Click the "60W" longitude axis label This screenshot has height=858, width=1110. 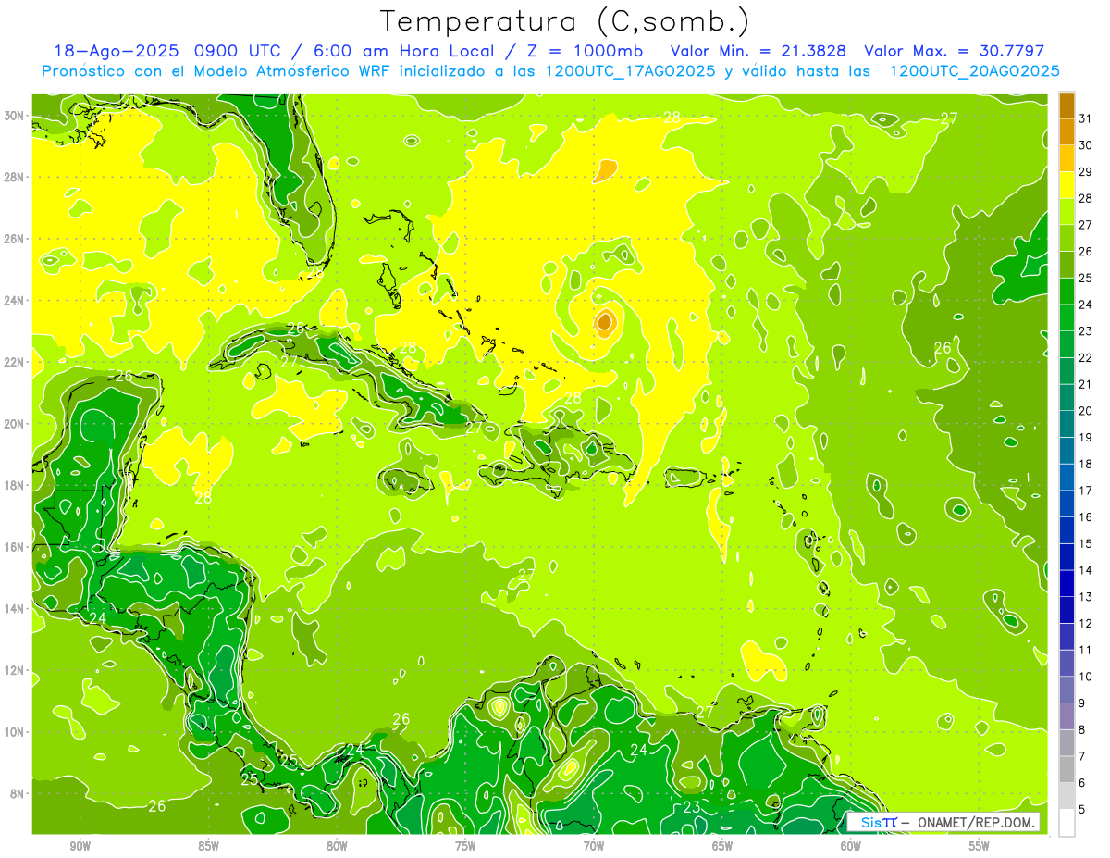[x=851, y=846]
